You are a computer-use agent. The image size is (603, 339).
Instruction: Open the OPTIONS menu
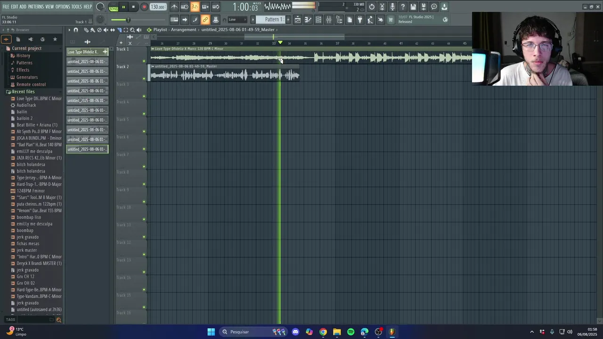pyautogui.click(x=63, y=7)
